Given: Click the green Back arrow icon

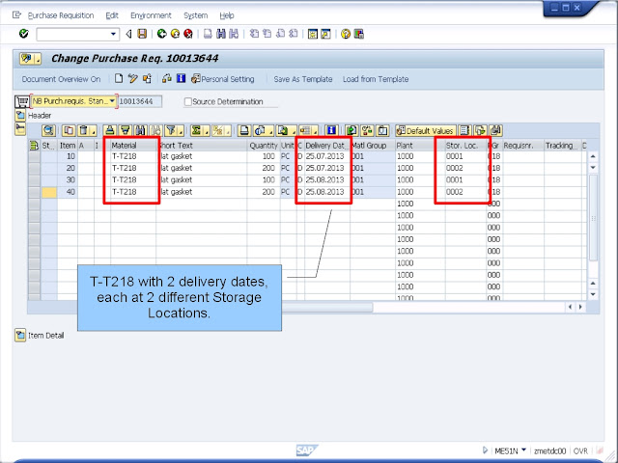Looking at the screenshot, I should click(x=161, y=34).
